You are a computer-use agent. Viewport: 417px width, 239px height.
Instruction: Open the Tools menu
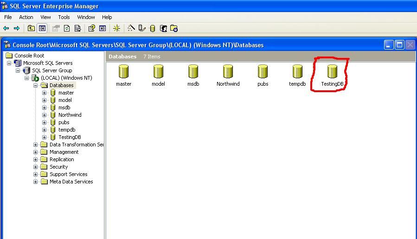[64, 17]
